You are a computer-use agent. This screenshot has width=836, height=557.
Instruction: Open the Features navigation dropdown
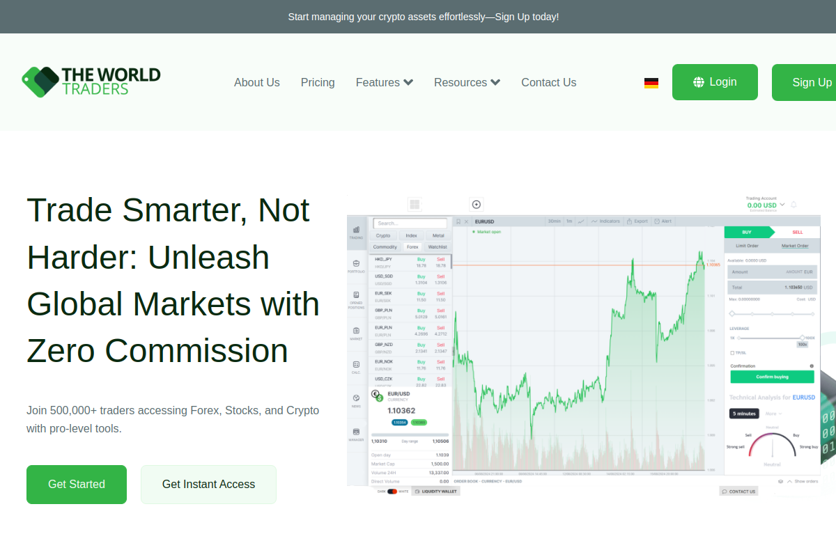tap(384, 82)
